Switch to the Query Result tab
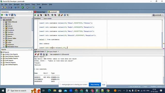This screenshot has height=93, width=165. pyautogui.click(x=53, y=52)
